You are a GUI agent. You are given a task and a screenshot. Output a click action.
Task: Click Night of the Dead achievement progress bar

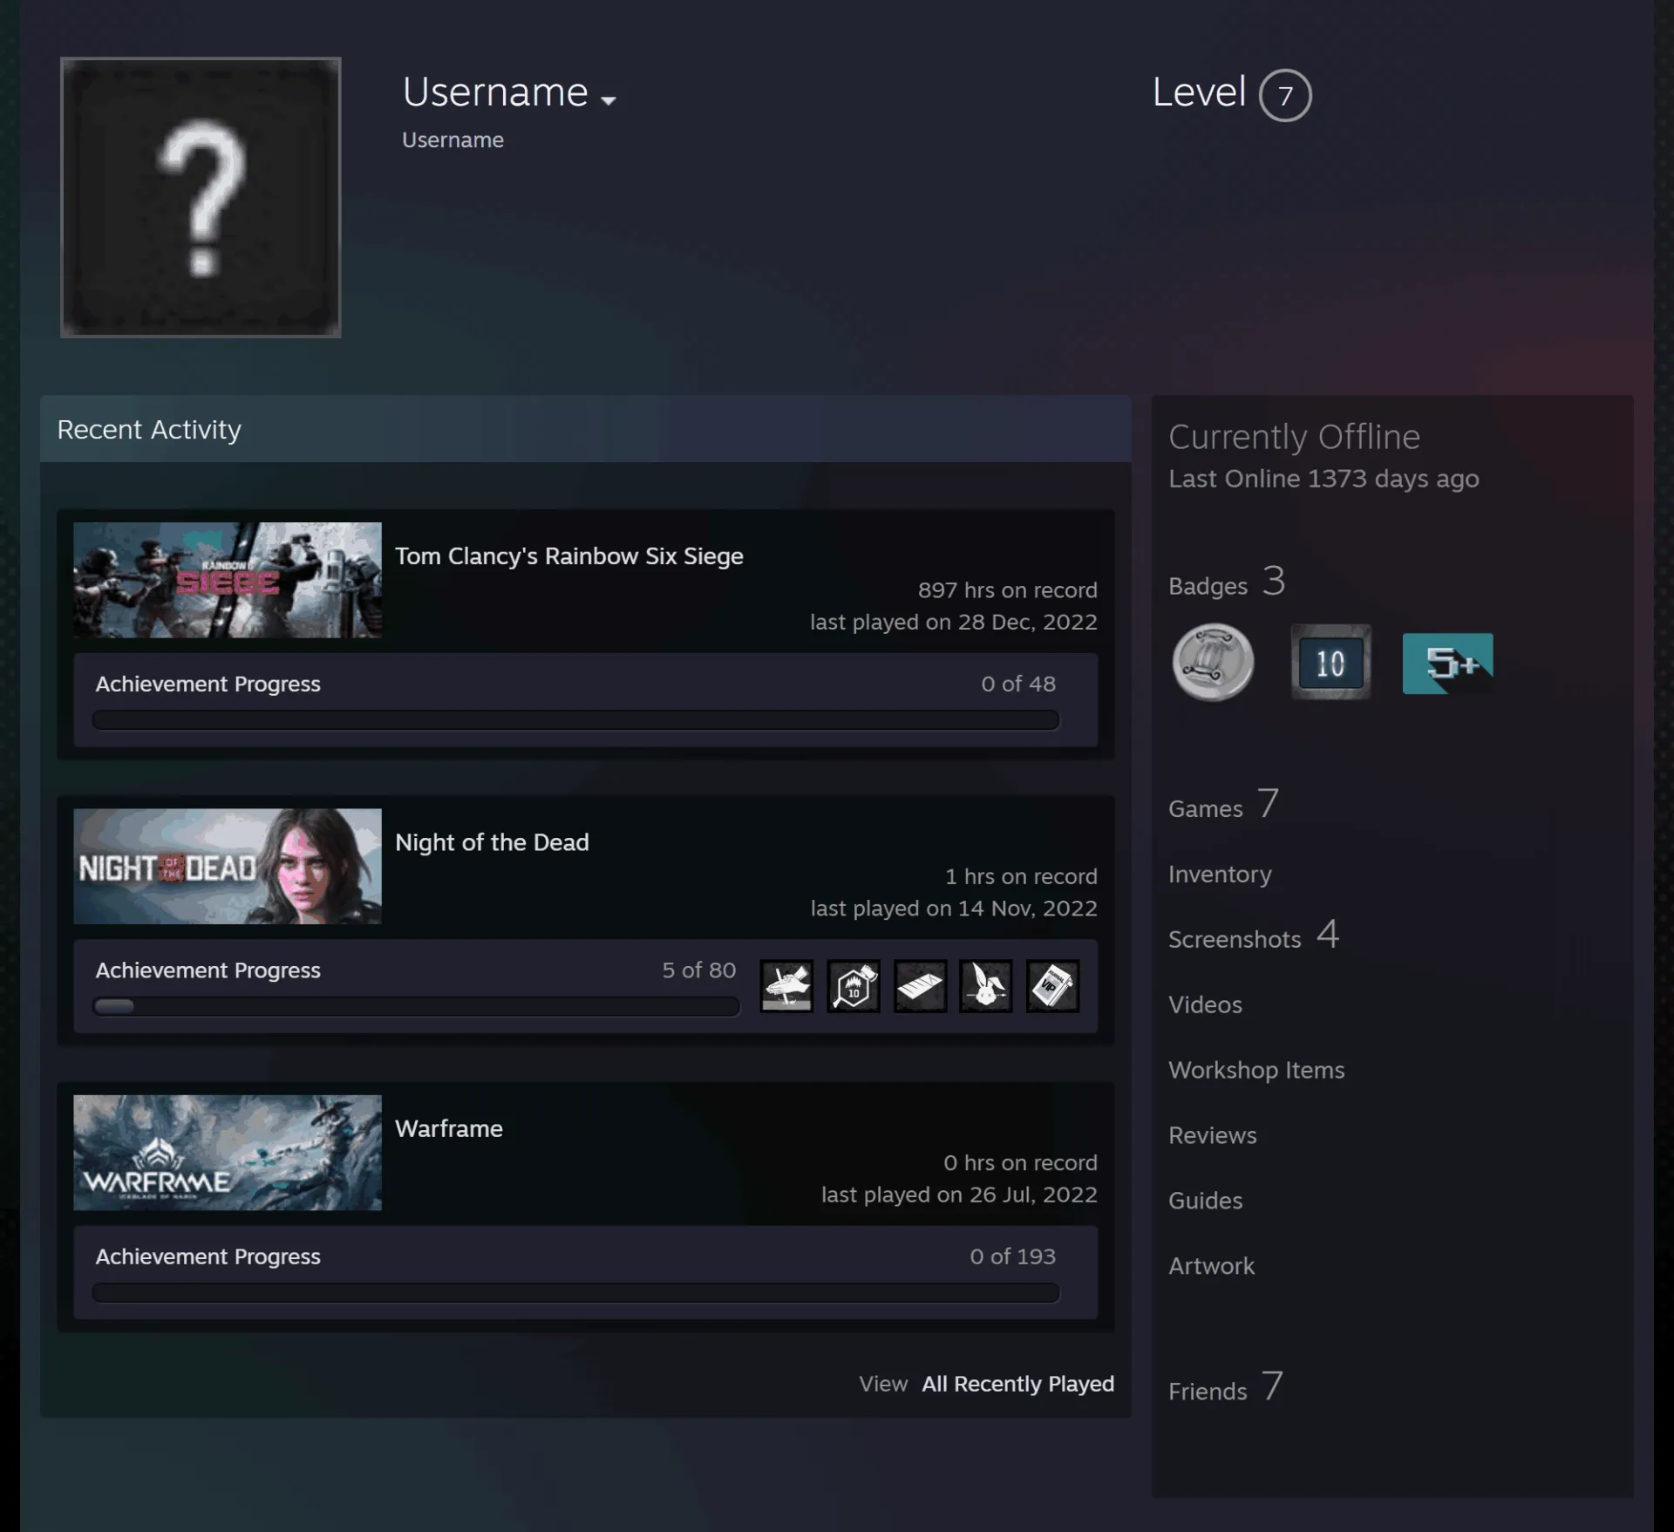(416, 1006)
